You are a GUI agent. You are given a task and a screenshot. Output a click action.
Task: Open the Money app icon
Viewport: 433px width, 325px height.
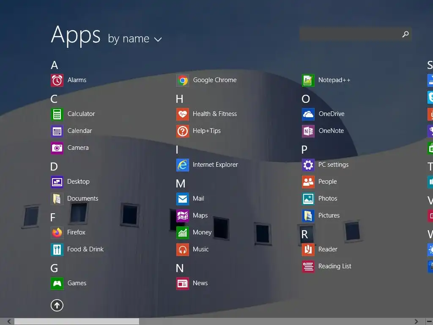coord(183,232)
